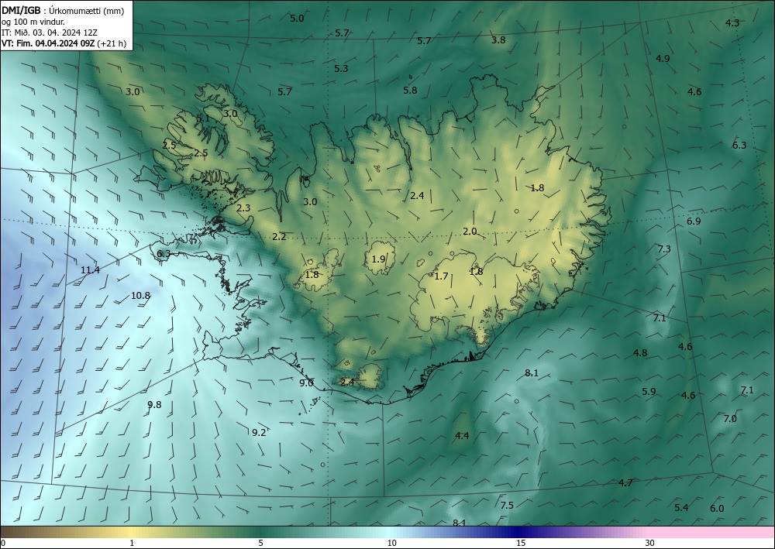Click the 5.9 value in the southeast ocean
Screen dimensions: 775x549
(x=649, y=392)
